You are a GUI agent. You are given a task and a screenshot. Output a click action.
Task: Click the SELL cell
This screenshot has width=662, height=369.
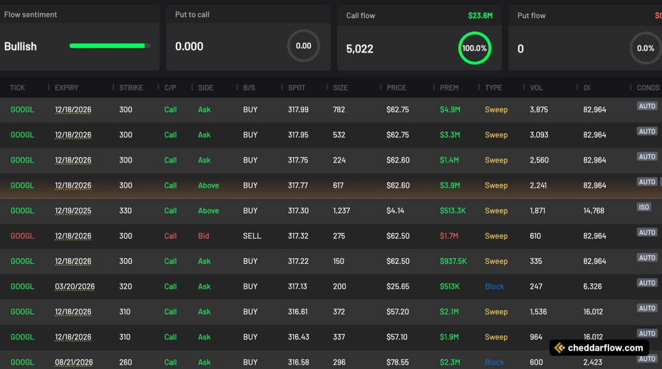252,236
